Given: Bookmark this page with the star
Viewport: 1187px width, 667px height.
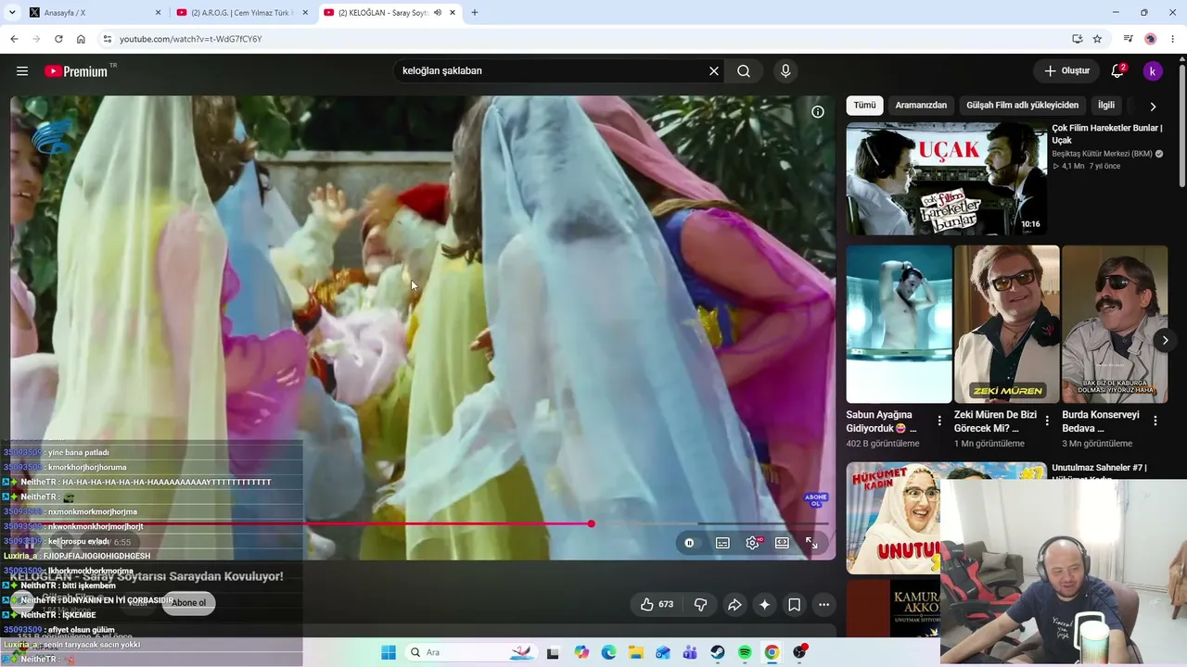Looking at the screenshot, I should [1097, 39].
